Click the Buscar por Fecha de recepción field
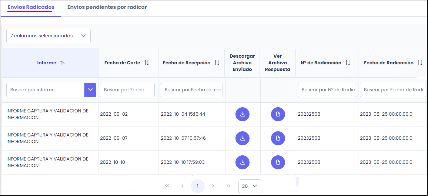428x196 pixels. [192, 90]
